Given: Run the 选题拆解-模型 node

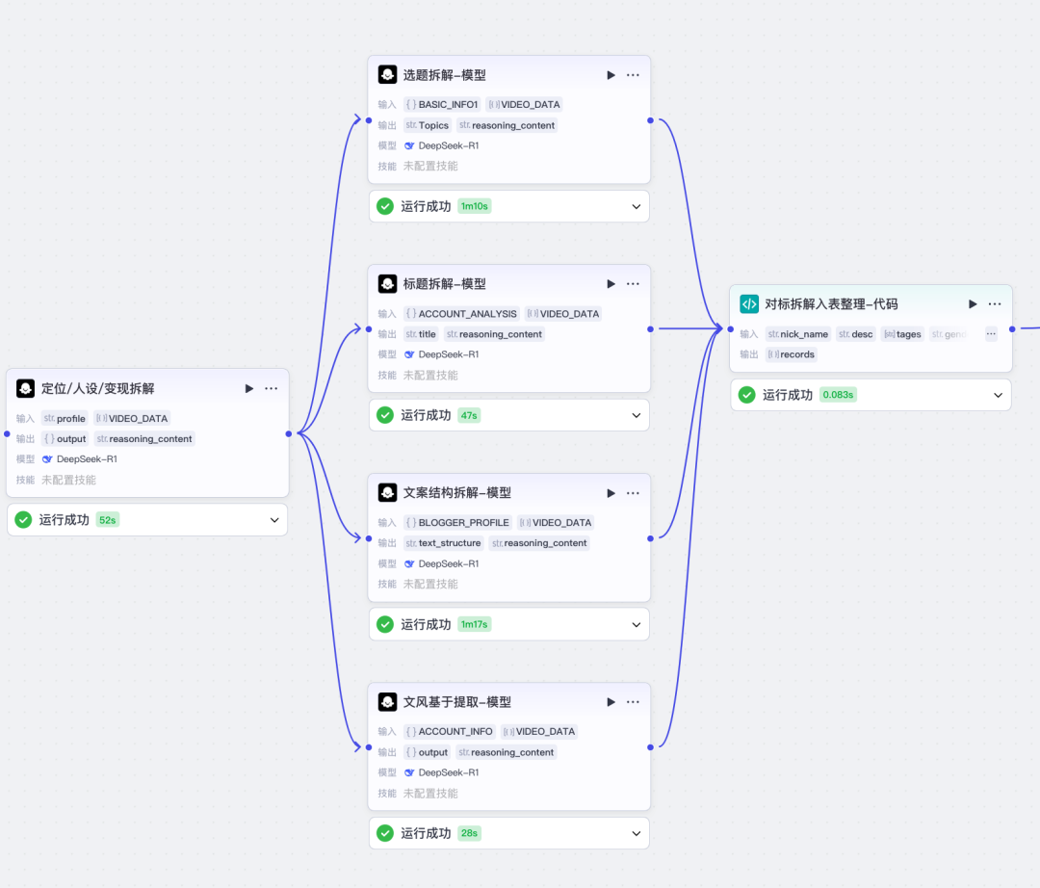Looking at the screenshot, I should [611, 75].
